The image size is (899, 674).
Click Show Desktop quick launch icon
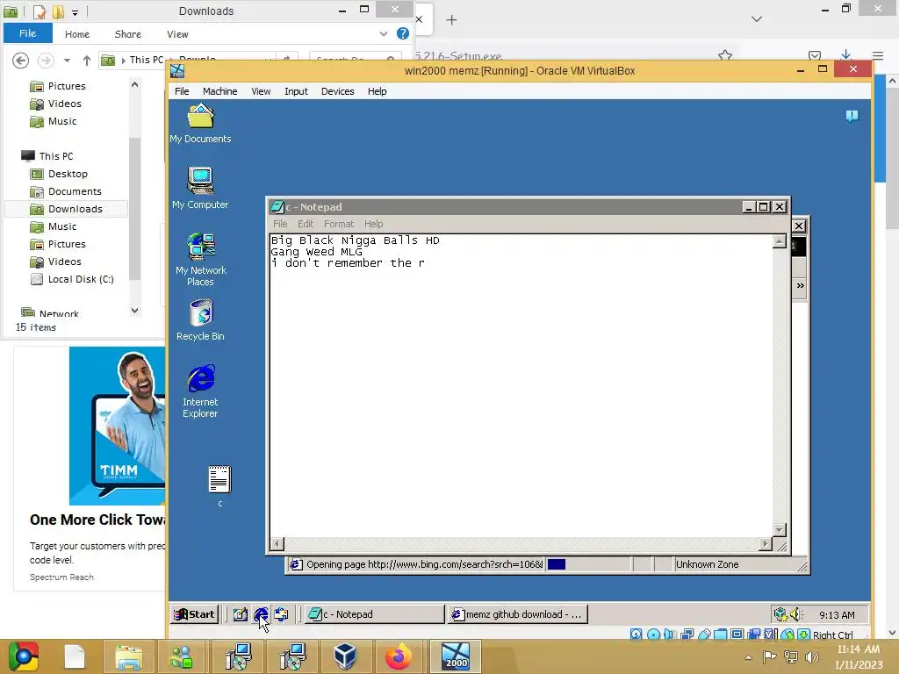[x=241, y=614]
